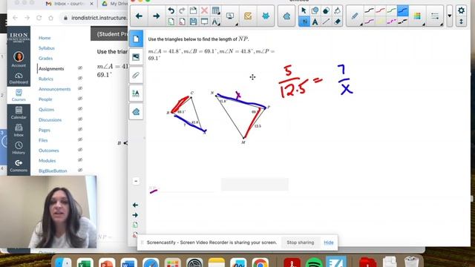Screen dimensions: 475x267
Task: Open the Notebook settings gear
Action: (x=461, y=10)
